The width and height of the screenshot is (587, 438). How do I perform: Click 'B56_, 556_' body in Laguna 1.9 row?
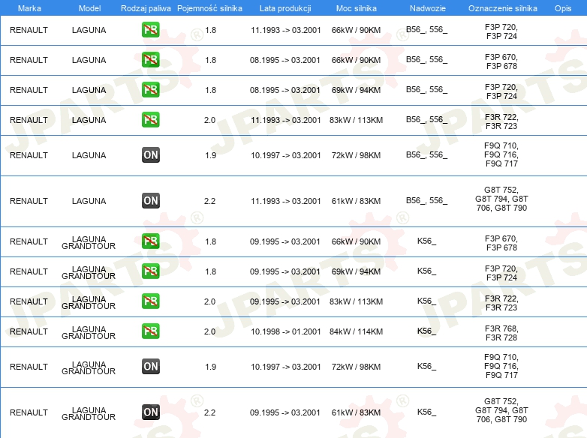point(427,154)
